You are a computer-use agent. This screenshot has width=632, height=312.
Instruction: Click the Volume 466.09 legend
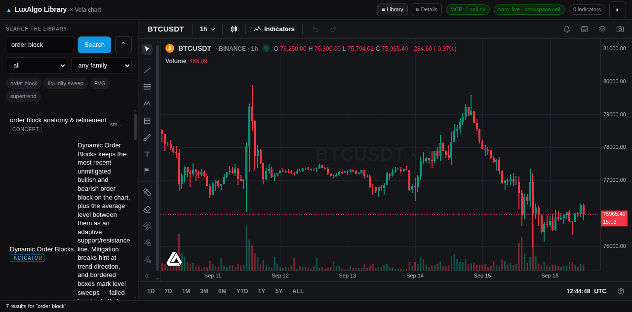coord(187,61)
